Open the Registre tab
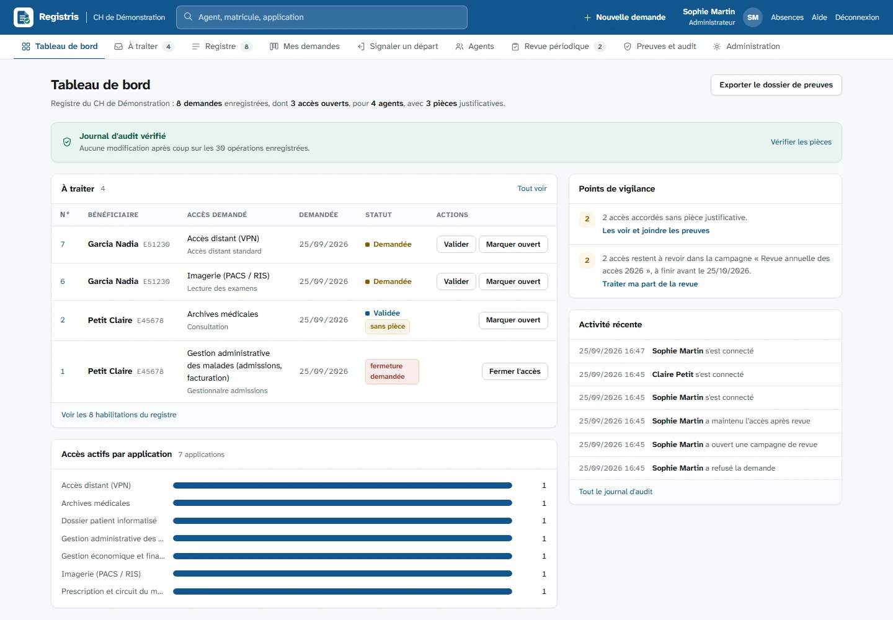The width and height of the screenshot is (893, 620). pos(222,46)
